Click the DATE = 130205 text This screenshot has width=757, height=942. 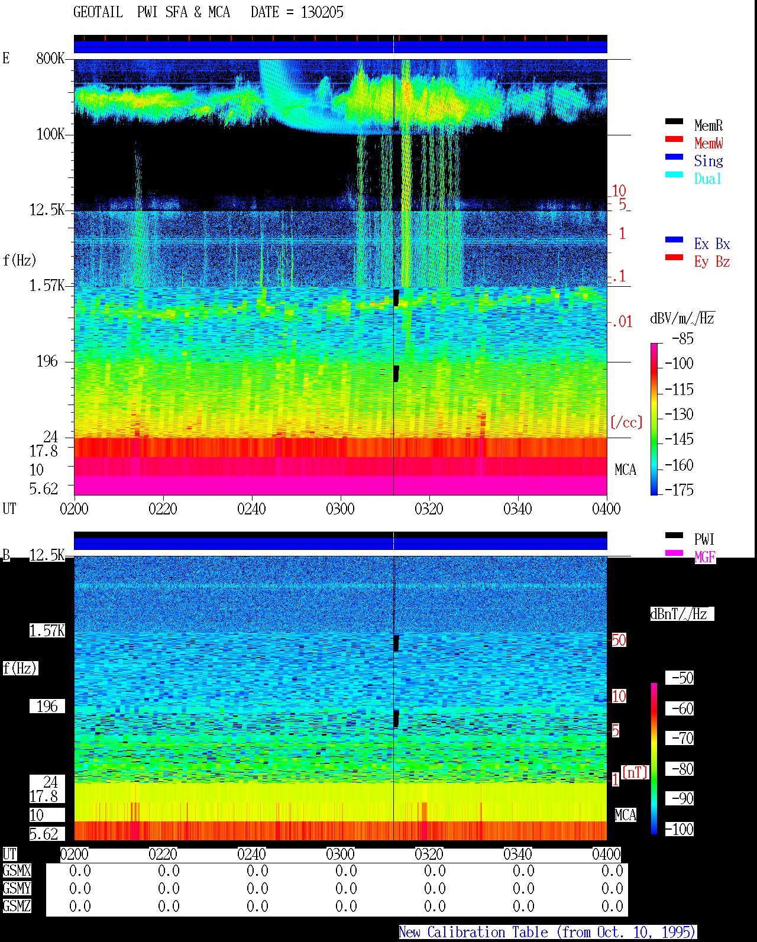(x=297, y=12)
